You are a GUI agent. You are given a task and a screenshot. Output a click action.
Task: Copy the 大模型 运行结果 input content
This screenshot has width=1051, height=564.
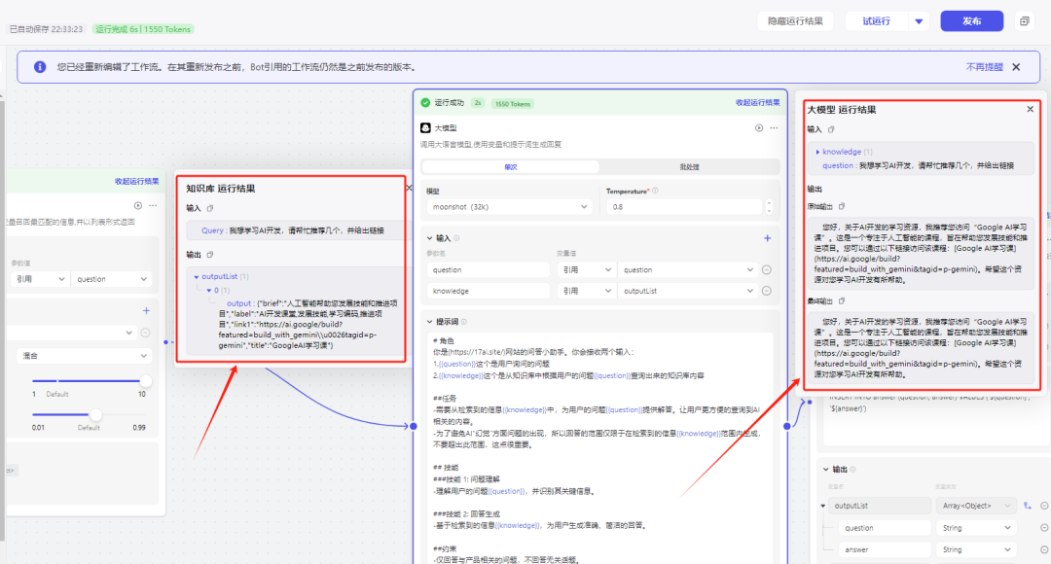pos(831,129)
